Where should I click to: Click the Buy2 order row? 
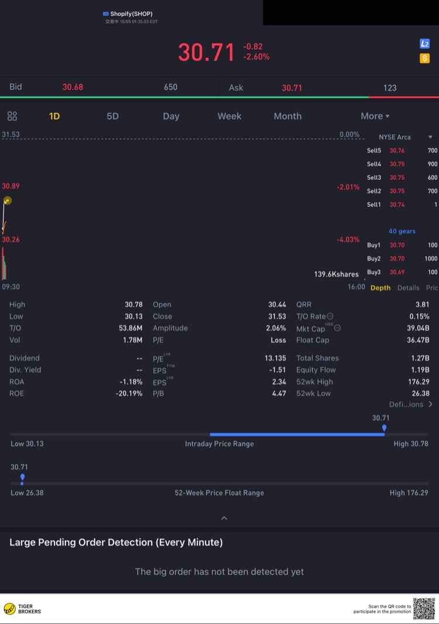coord(402,258)
